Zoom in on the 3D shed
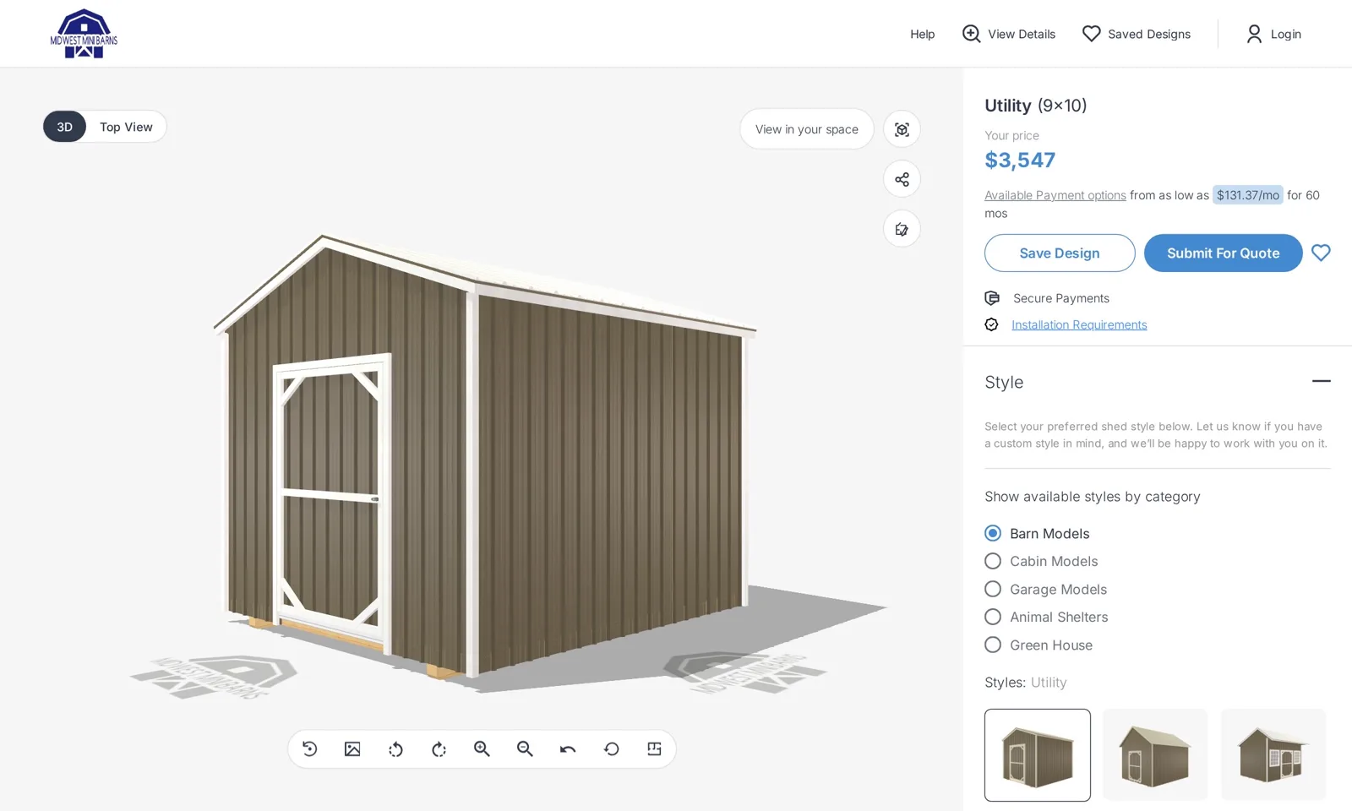The width and height of the screenshot is (1352, 811). click(x=482, y=749)
